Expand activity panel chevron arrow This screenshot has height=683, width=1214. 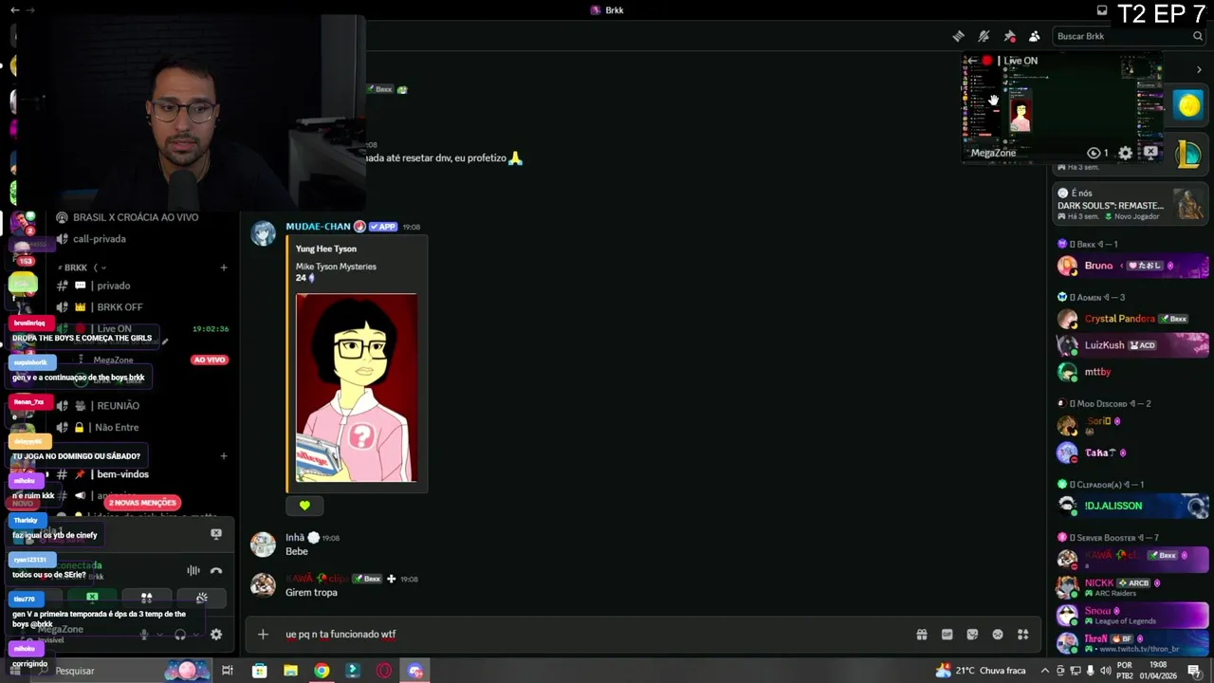pos(1199,69)
